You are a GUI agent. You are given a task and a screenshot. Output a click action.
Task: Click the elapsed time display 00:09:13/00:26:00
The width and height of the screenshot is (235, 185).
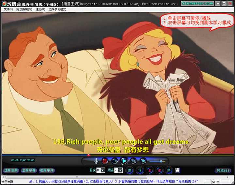click(23, 160)
